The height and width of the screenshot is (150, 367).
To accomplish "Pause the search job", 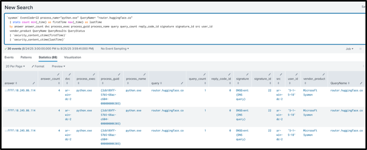I will (360, 49).
